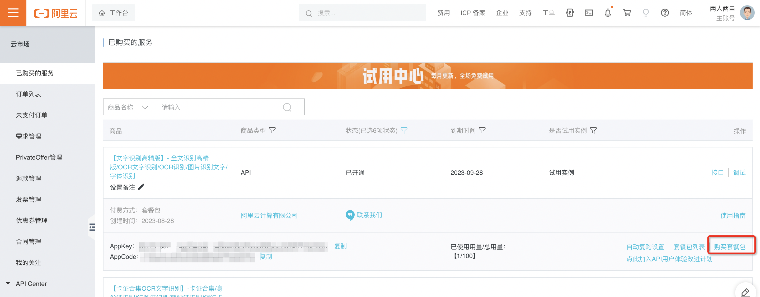760x297 pixels.
Task: Open the 使用指南 link
Action: pos(733,216)
